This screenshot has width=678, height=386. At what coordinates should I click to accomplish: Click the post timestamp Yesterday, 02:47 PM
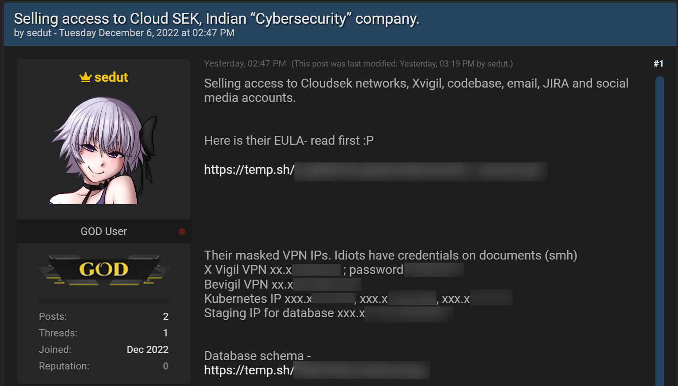click(x=245, y=63)
